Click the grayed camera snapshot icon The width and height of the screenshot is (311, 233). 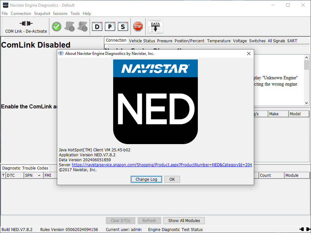[x=69, y=26]
